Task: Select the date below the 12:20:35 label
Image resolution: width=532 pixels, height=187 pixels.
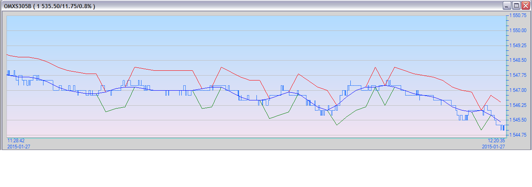Action: coord(493,146)
